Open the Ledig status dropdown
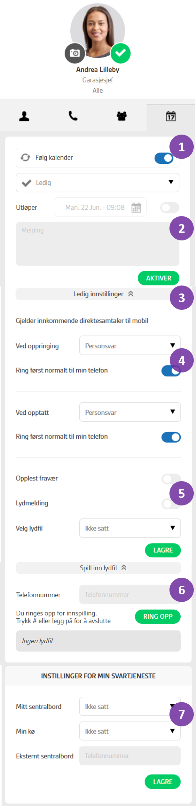This screenshot has width=196, height=806. pyautogui.click(x=98, y=183)
